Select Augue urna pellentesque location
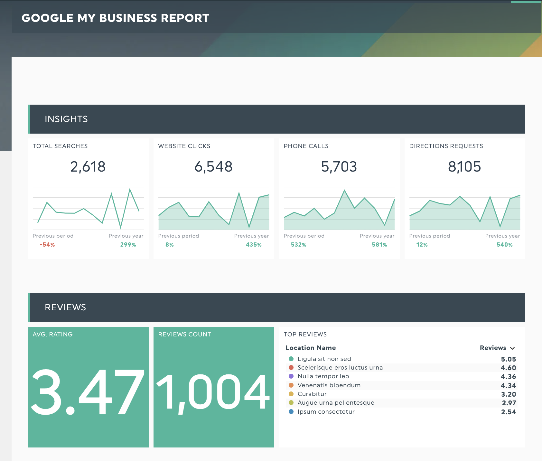This screenshot has height=461, width=542. (x=336, y=403)
